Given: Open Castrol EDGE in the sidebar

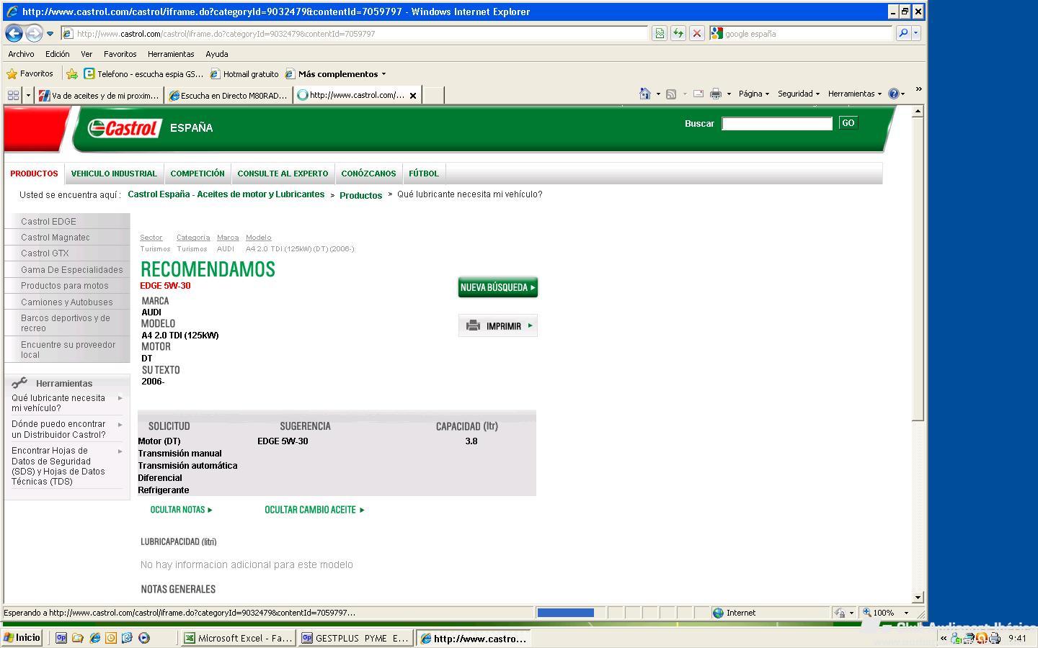Looking at the screenshot, I should (x=48, y=221).
